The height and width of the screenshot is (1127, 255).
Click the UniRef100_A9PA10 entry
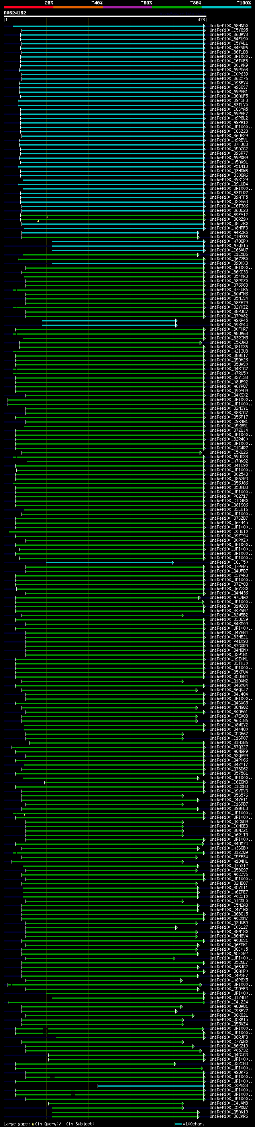229,123
